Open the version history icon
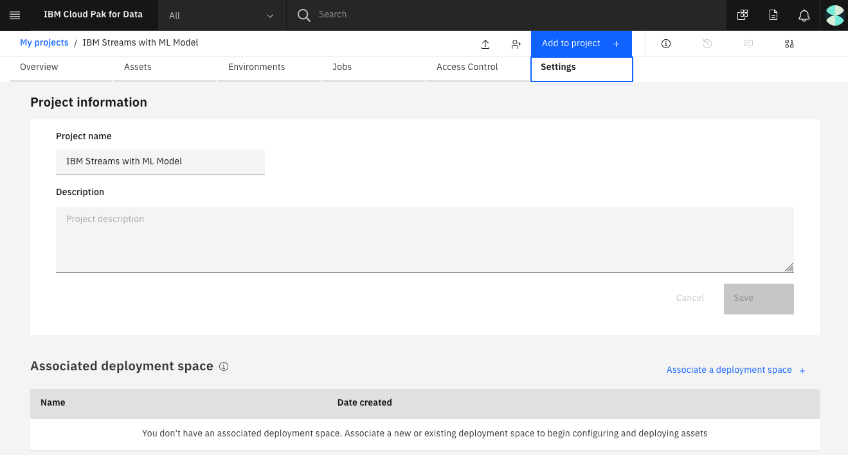Image resolution: width=848 pixels, height=455 pixels. (x=707, y=44)
